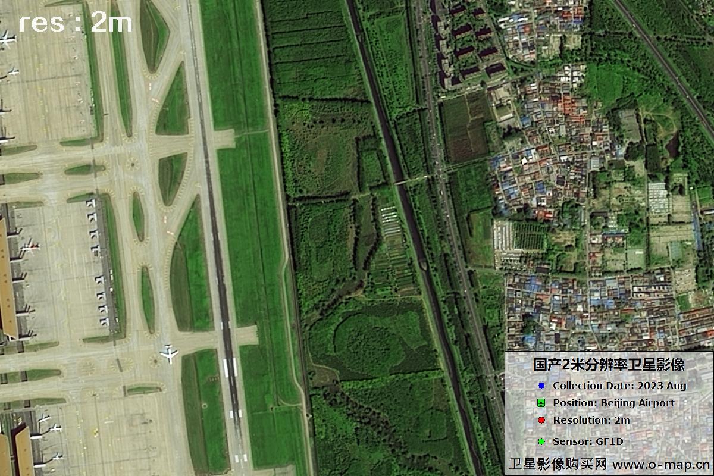Image resolution: width=714 pixels, height=476 pixels.
Task: Select the legend title 国产2米分辨率卫星影像
Action: tap(609, 365)
